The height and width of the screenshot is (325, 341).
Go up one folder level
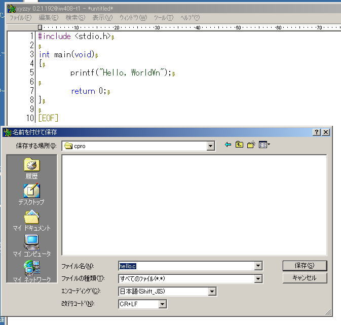240,145
